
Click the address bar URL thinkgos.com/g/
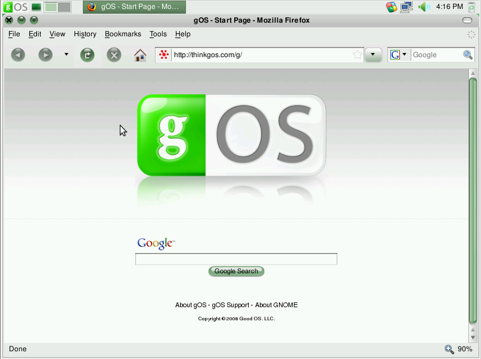(x=208, y=55)
